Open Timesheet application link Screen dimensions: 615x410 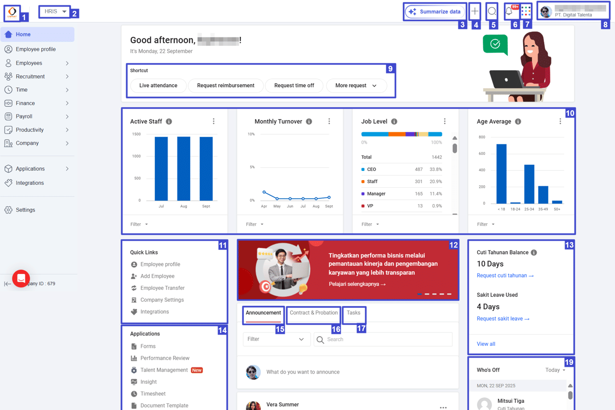(x=153, y=394)
